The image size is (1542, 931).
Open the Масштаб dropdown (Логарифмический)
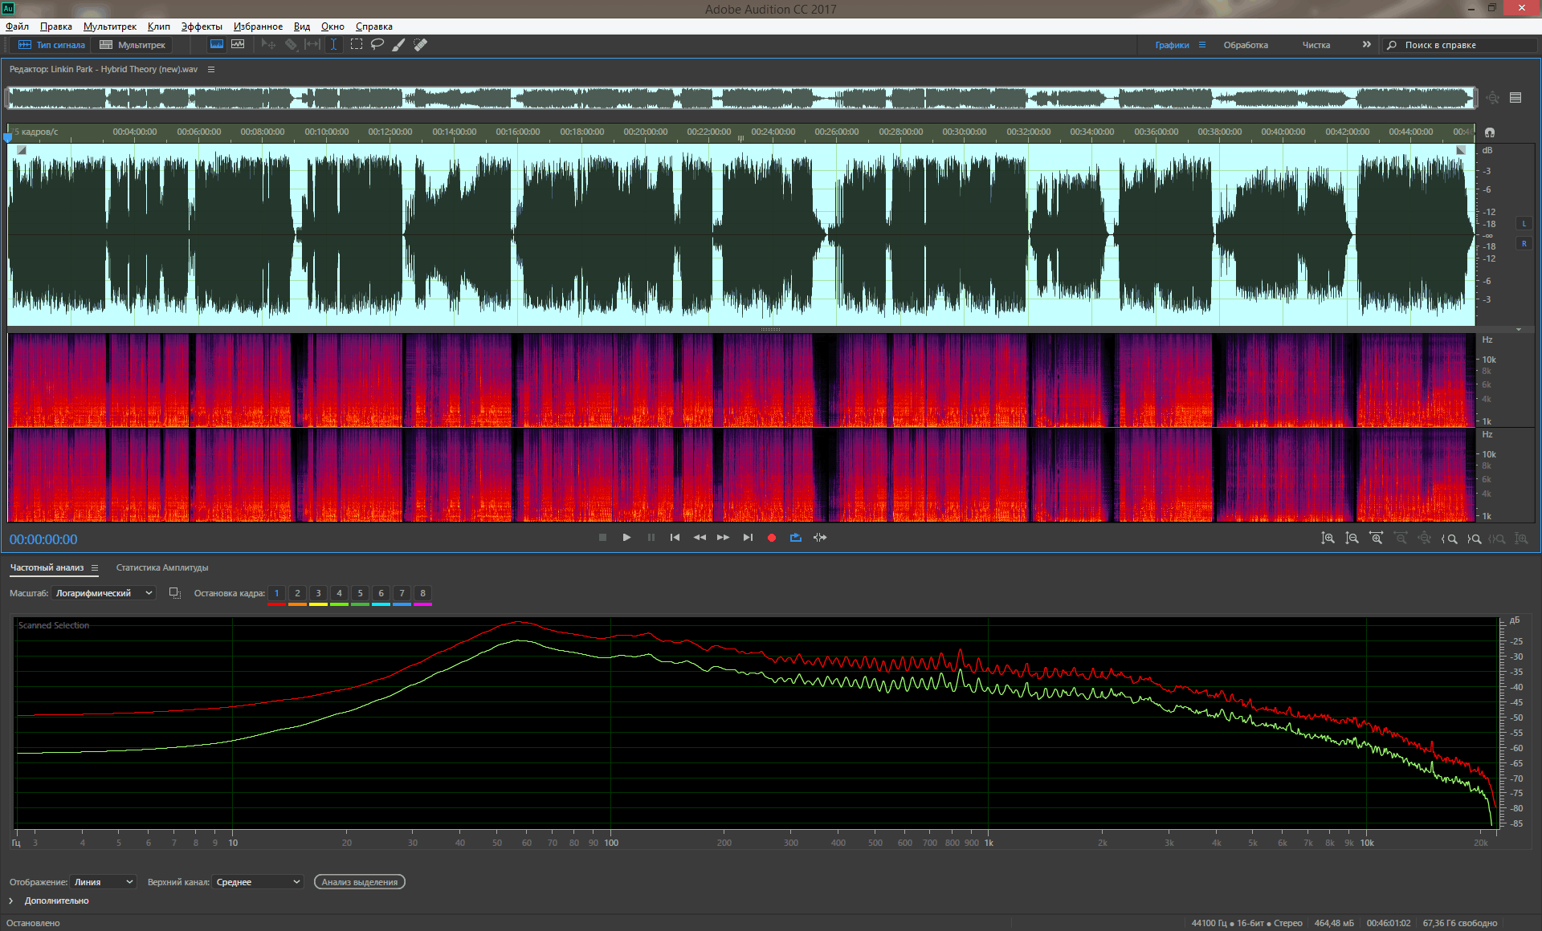(104, 593)
